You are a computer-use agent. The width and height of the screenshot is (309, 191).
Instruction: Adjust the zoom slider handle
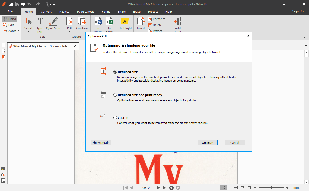(272, 188)
